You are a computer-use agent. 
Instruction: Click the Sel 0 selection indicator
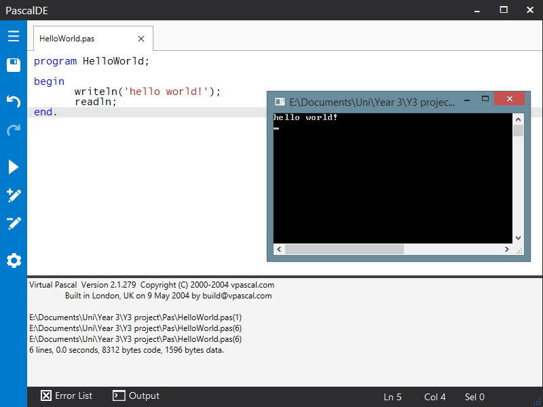(474, 397)
